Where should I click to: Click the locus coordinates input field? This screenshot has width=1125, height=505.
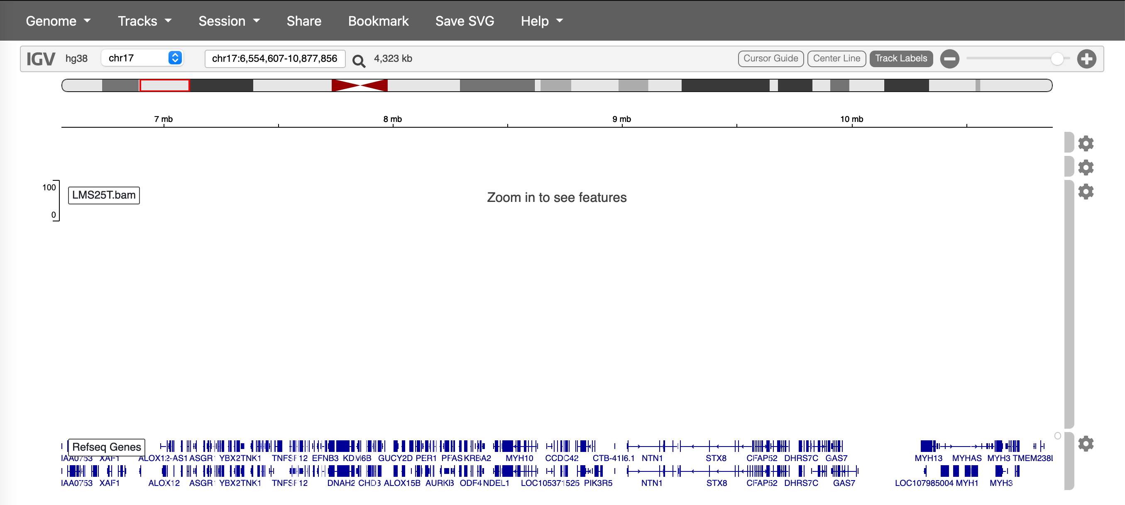275,58
